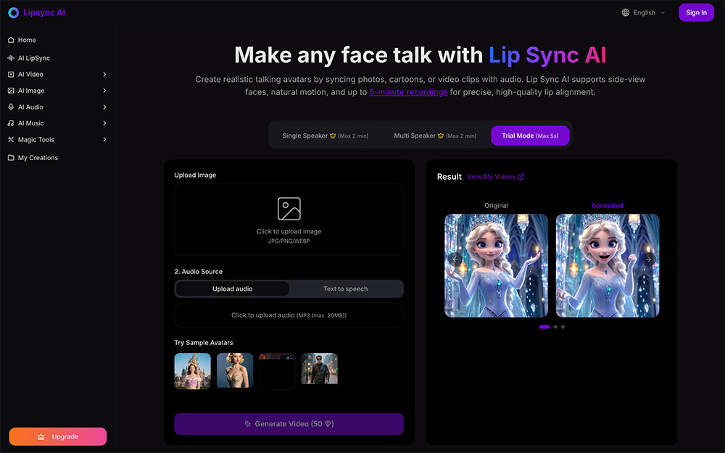Open the 5-minute recordings link
This screenshot has width=725, height=453.
[408, 92]
